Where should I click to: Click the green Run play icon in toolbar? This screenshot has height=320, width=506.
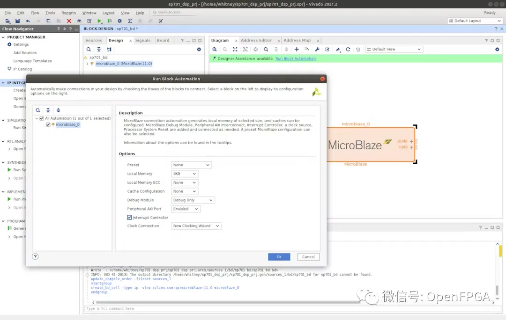click(x=99, y=21)
